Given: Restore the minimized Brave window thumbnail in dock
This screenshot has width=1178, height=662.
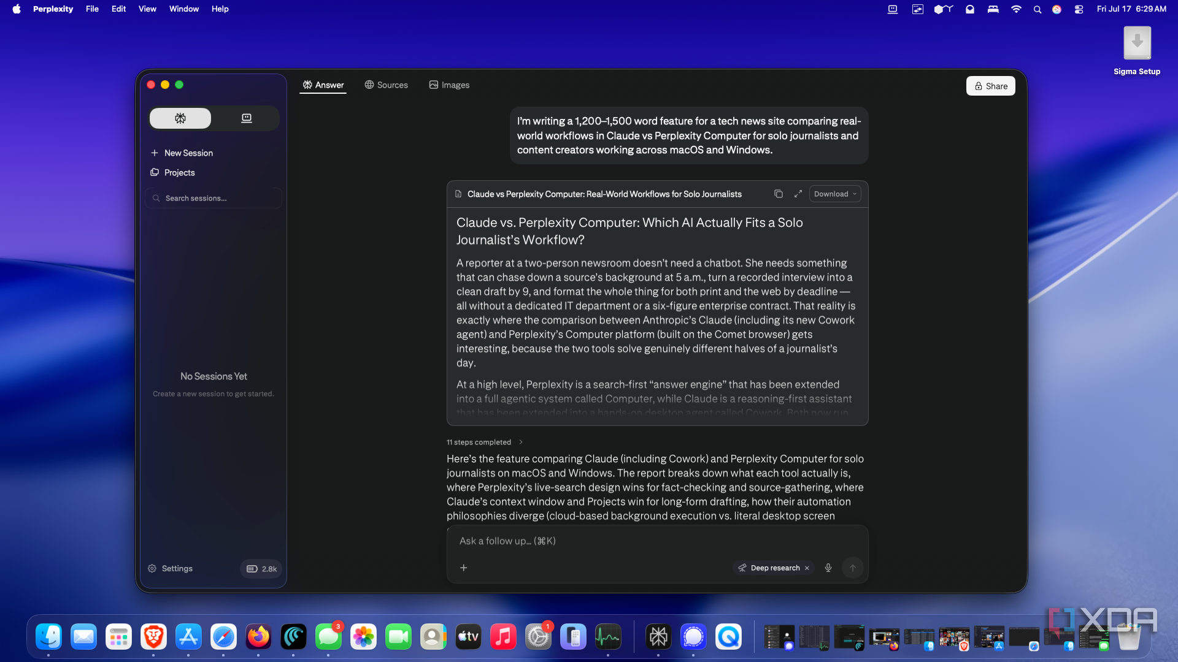Looking at the screenshot, I should pos(954,638).
